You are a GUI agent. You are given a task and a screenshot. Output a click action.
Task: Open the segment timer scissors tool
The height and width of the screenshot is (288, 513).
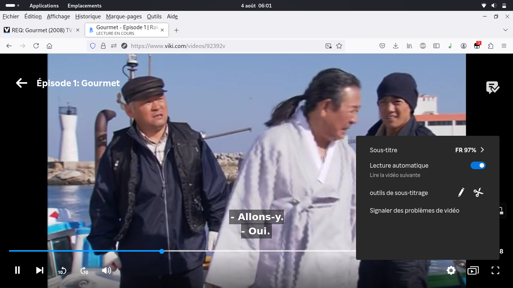(x=478, y=192)
